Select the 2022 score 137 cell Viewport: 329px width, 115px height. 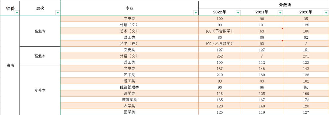(x=220, y=68)
